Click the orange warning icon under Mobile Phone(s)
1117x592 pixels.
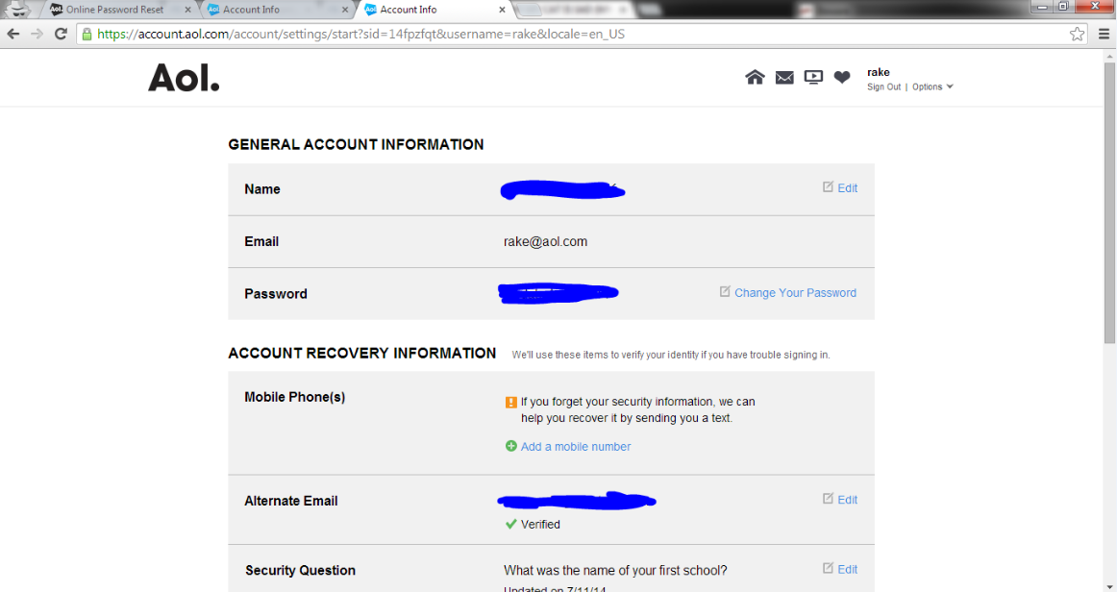click(x=510, y=402)
